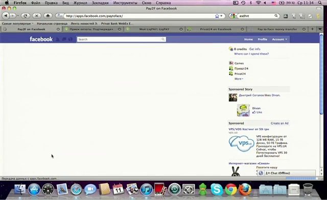Go to Facebook Home link

point(248,39)
